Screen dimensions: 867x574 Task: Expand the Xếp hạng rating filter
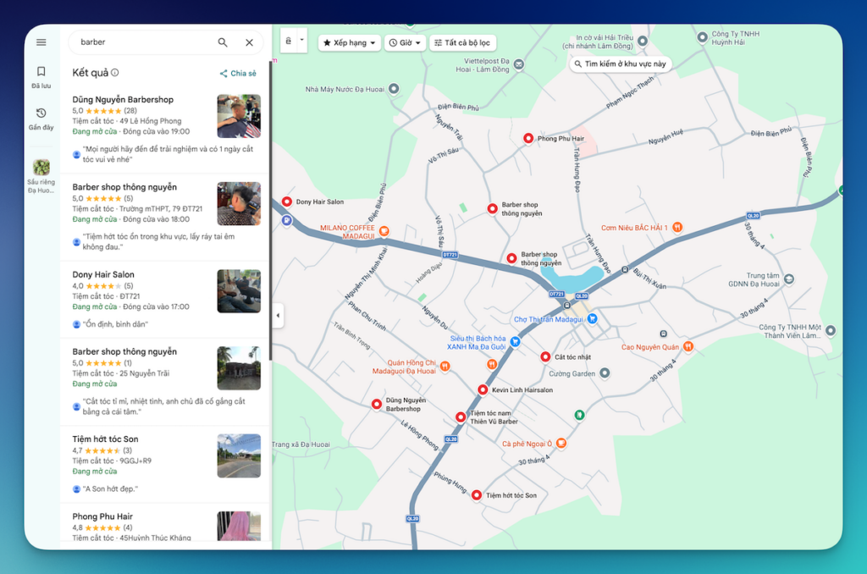coord(349,42)
